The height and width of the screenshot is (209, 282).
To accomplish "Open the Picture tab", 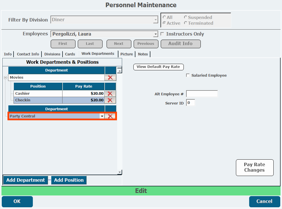I will 126,54.
